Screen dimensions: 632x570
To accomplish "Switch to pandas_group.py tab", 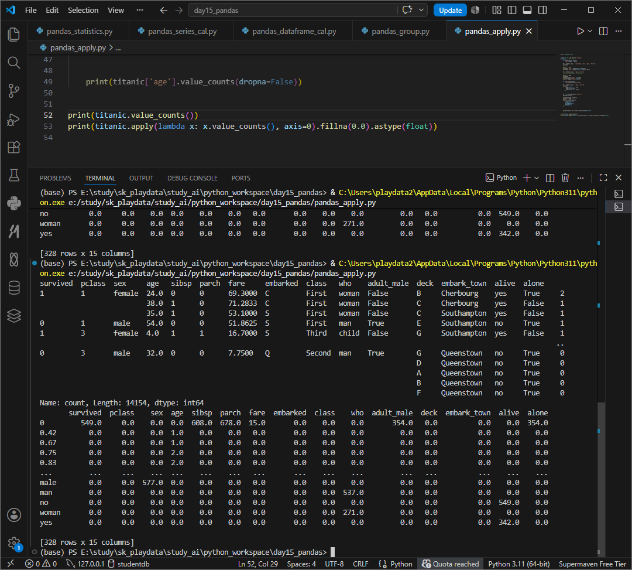I will coord(400,31).
